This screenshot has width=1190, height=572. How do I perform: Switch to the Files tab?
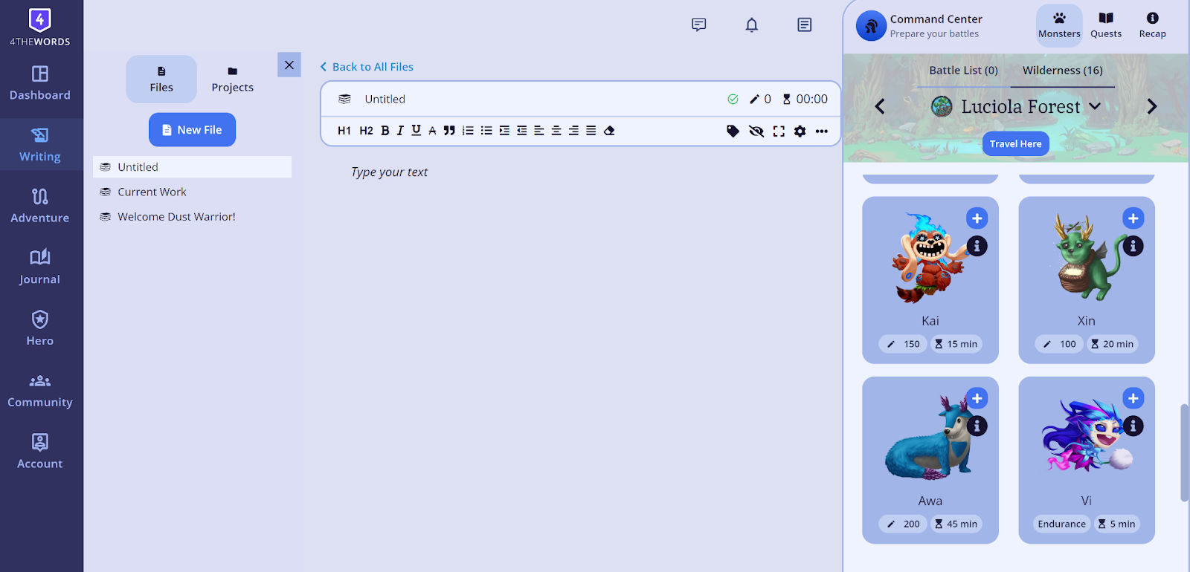161,79
